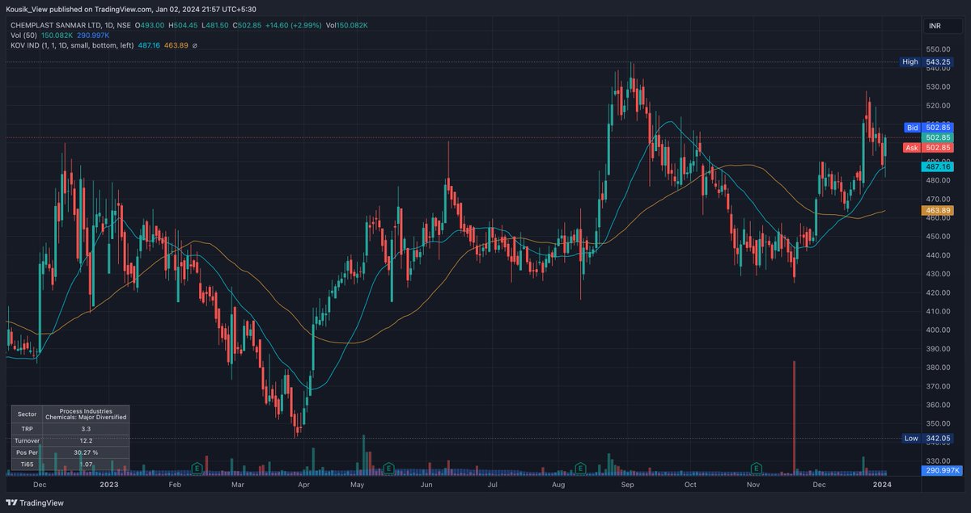
Task: Click the change value +14.60 (+2.99%)
Action: coord(295,25)
